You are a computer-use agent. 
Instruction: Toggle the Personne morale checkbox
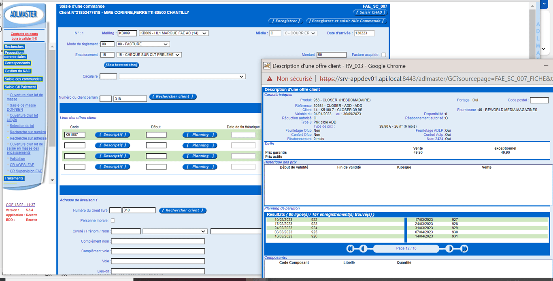tap(113, 221)
